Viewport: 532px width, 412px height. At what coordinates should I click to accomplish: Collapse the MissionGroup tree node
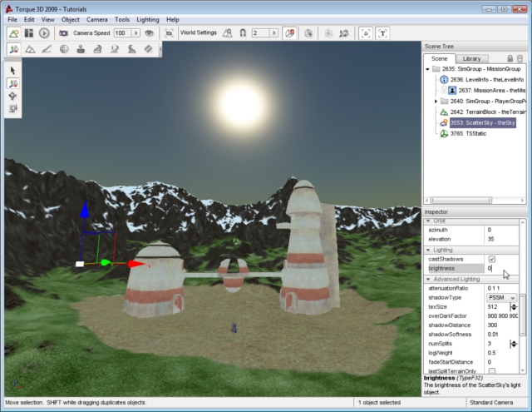tap(427, 70)
